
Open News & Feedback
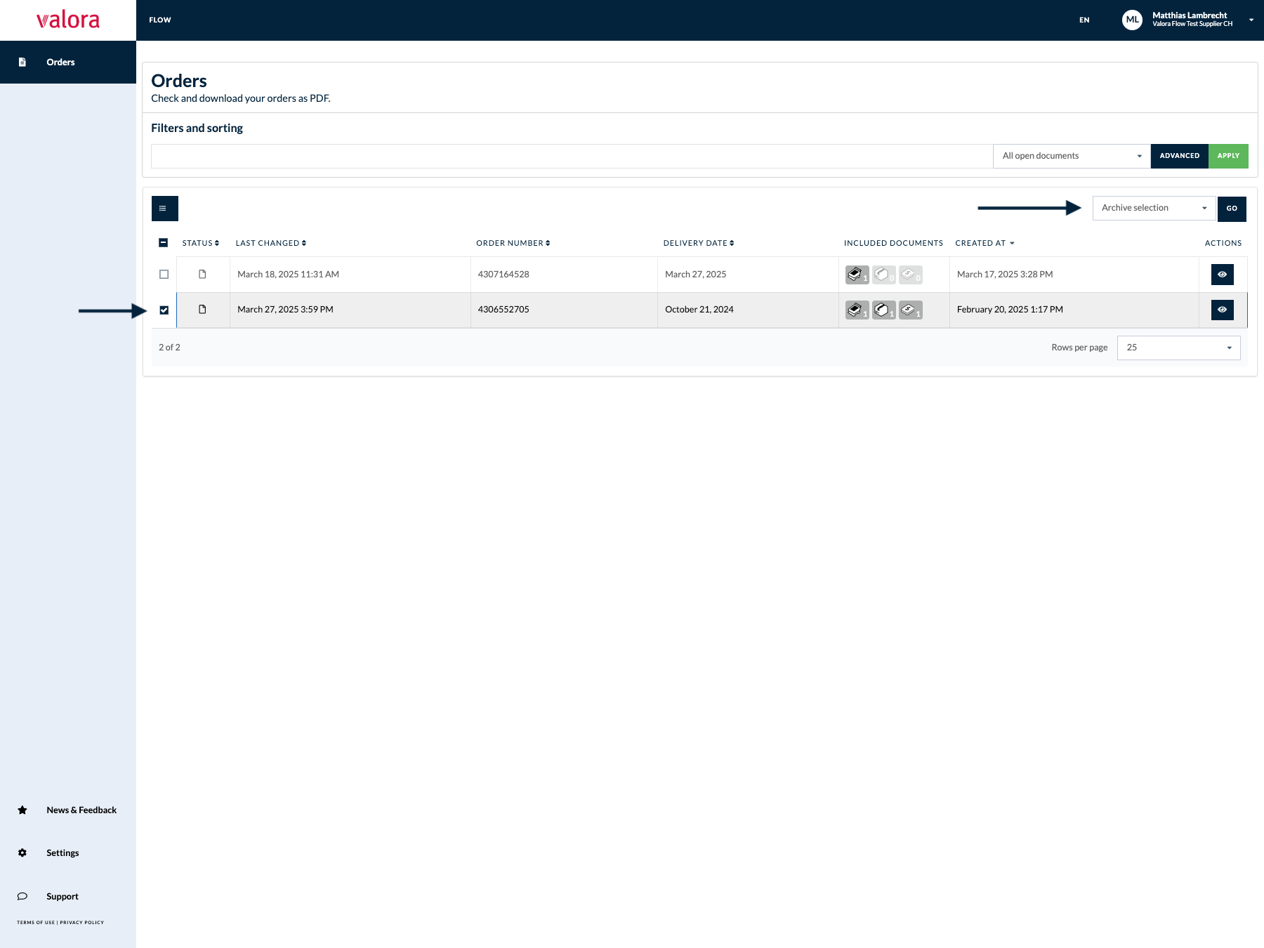[81, 810]
